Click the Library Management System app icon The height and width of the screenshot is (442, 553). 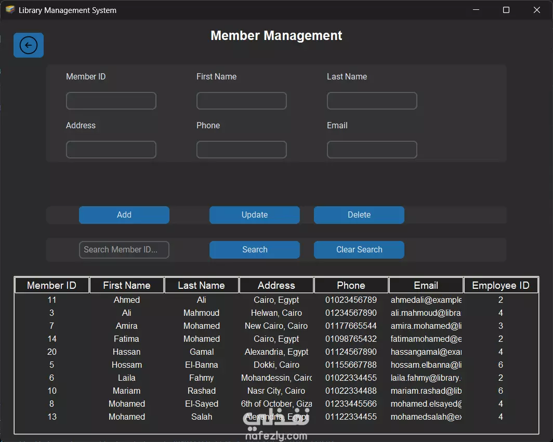[10, 10]
